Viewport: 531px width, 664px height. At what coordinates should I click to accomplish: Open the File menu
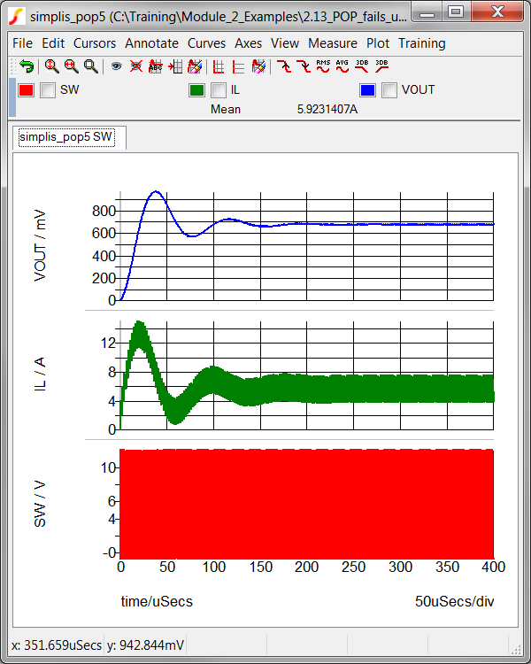pyautogui.click(x=22, y=43)
